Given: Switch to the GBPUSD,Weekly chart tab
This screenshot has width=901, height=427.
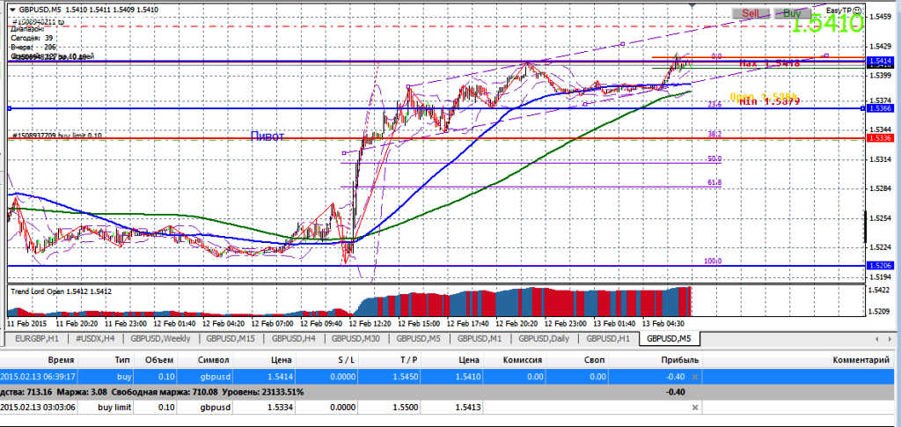Looking at the screenshot, I should 162,338.
